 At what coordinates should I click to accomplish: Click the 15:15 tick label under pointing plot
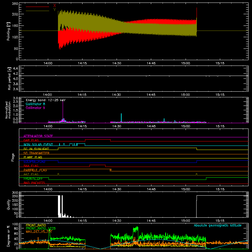tap(220, 63)
